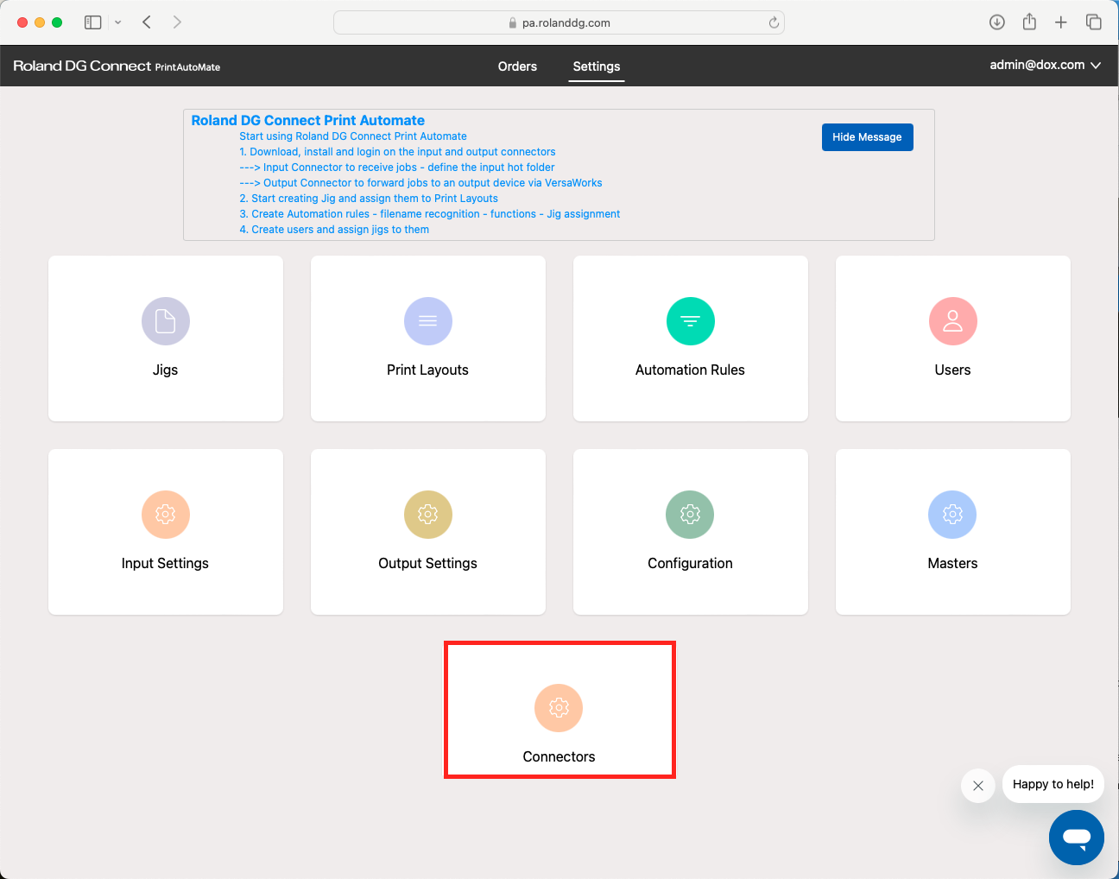Click the Masters label
The width and height of the screenshot is (1119, 879).
pos(952,563)
